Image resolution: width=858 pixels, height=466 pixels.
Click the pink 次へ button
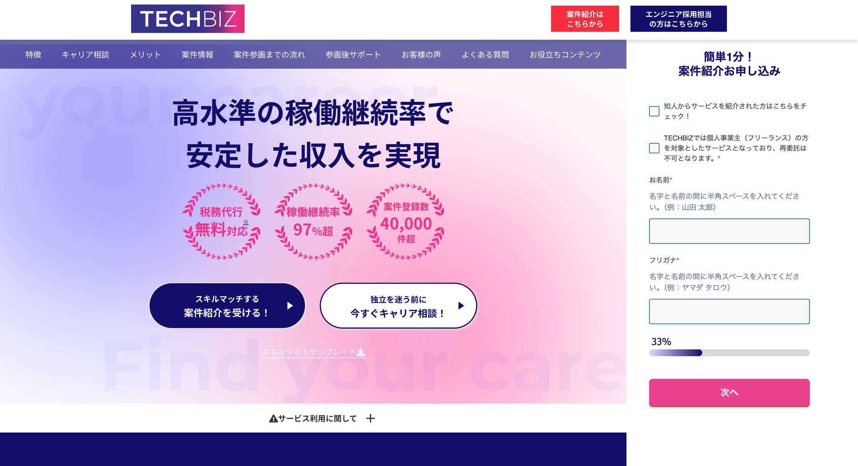tap(729, 393)
